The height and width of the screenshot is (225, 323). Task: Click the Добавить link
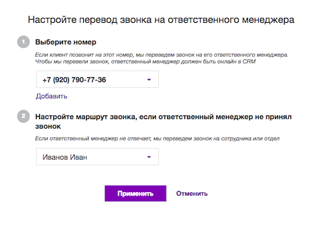[x=52, y=96]
